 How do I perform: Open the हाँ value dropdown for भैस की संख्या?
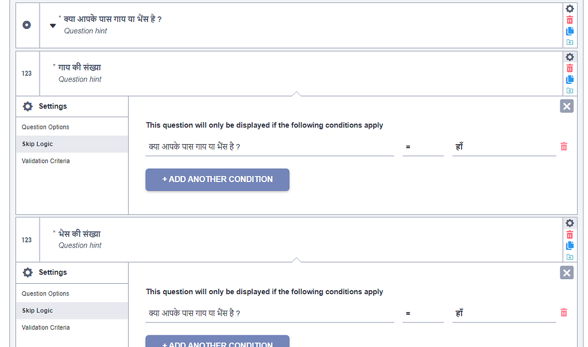[504, 314]
